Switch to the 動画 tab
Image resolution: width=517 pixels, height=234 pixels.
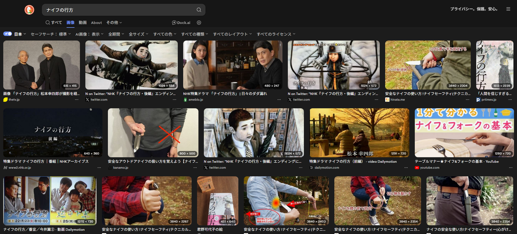pos(83,23)
